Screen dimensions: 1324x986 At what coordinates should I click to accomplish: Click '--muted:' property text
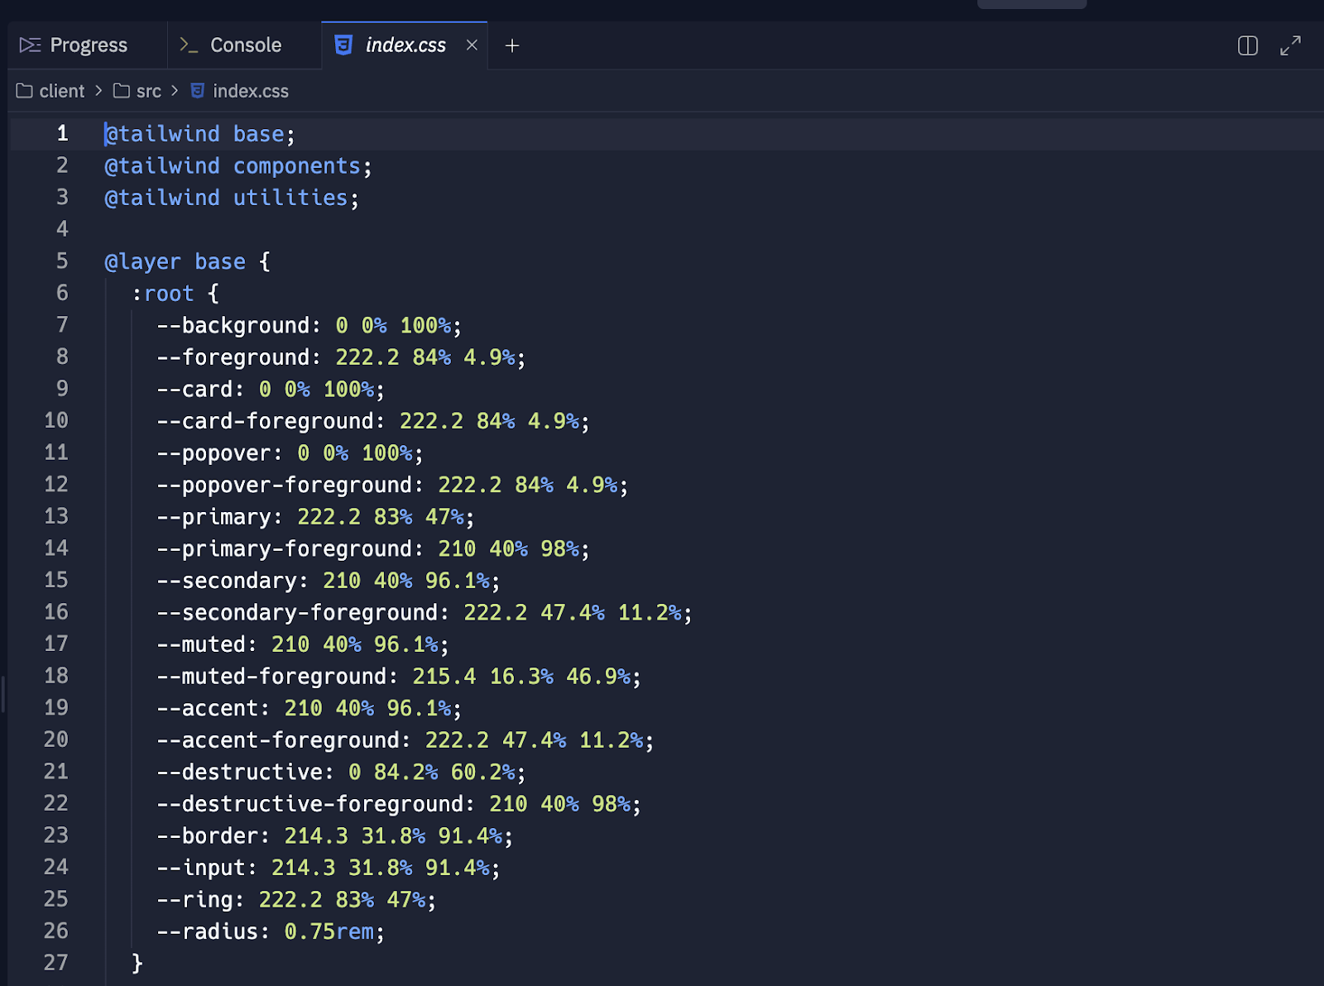tap(207, 645)
